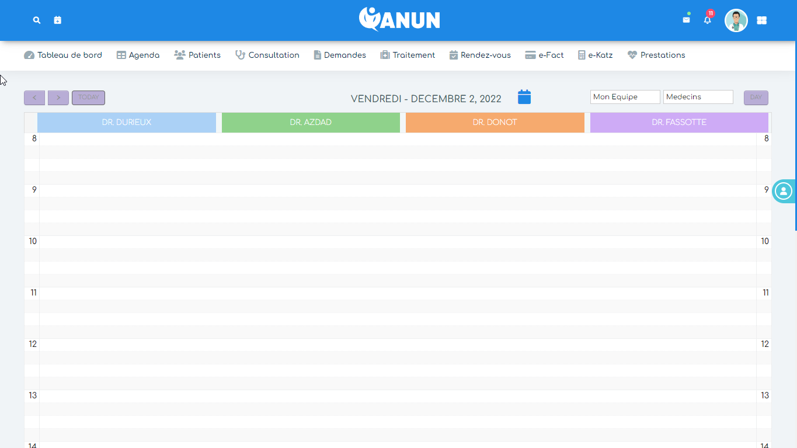
Task: Go to next day arrow
Action: (58, 98)
